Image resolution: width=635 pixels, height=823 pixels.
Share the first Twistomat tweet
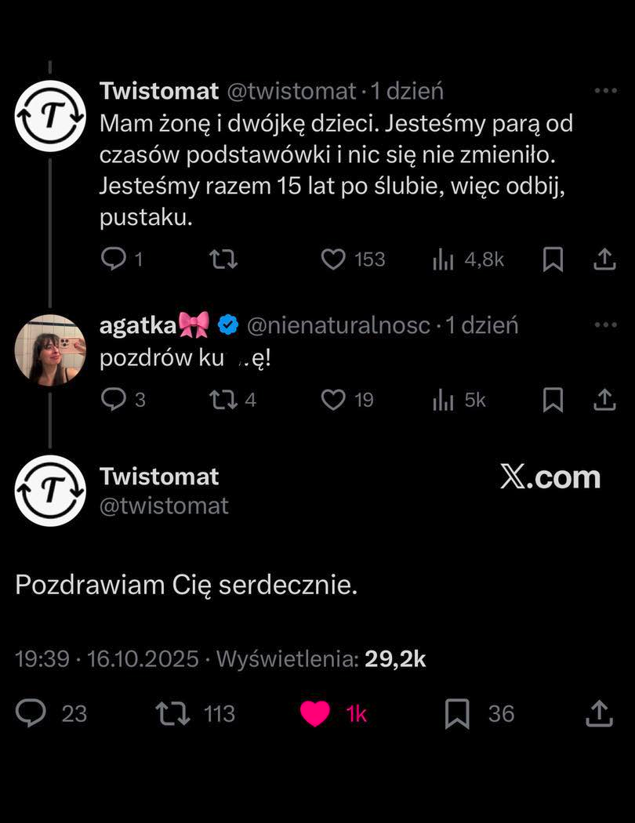point(604,259)
